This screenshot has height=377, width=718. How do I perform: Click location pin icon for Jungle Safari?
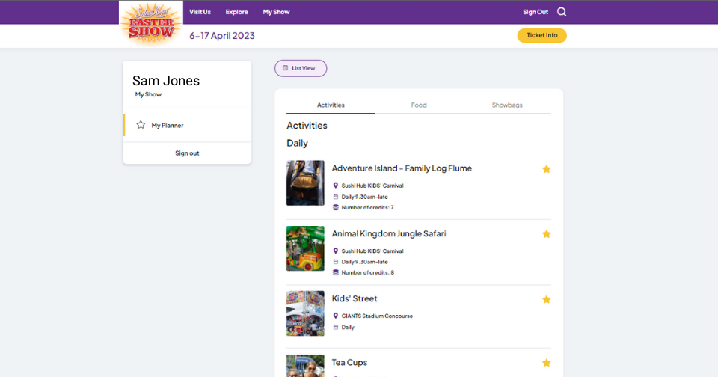tap(336, 251)
